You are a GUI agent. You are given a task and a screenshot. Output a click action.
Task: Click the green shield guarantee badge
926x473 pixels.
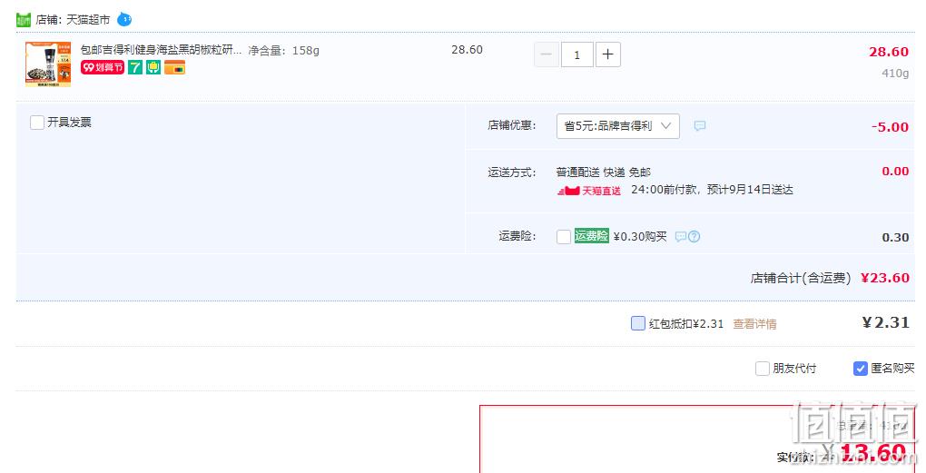pyautogui.click(x=153, y=67)
